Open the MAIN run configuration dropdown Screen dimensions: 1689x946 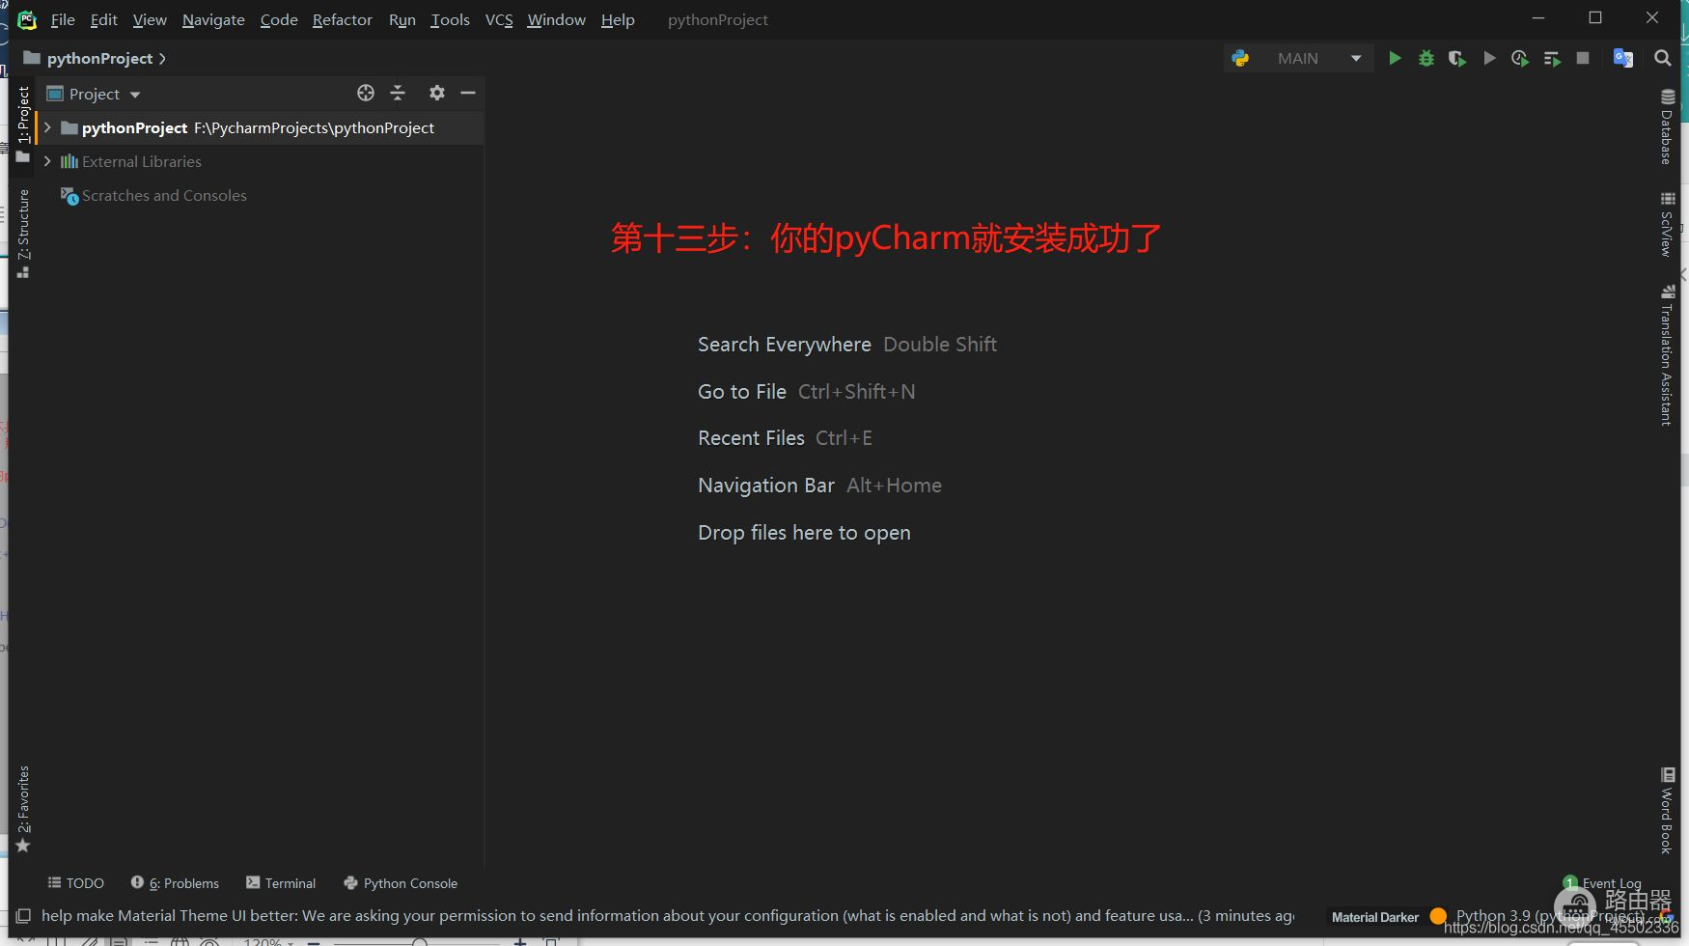point(1298,59)
